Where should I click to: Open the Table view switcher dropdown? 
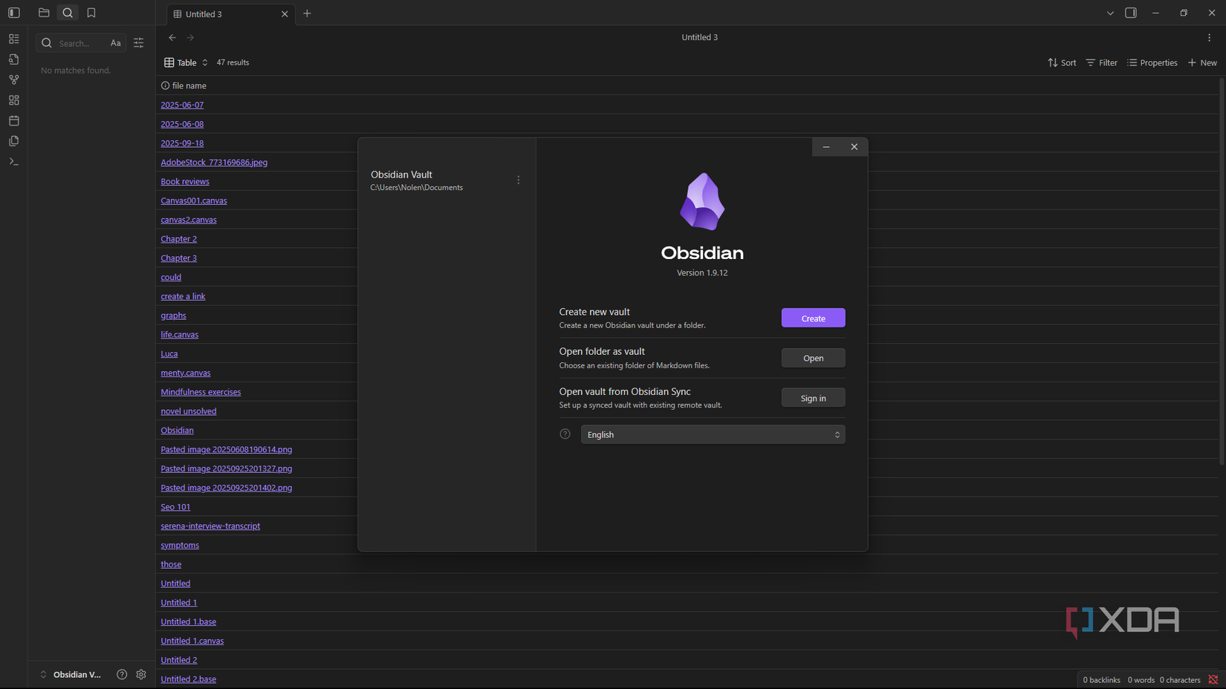click(x=187, y=62)
